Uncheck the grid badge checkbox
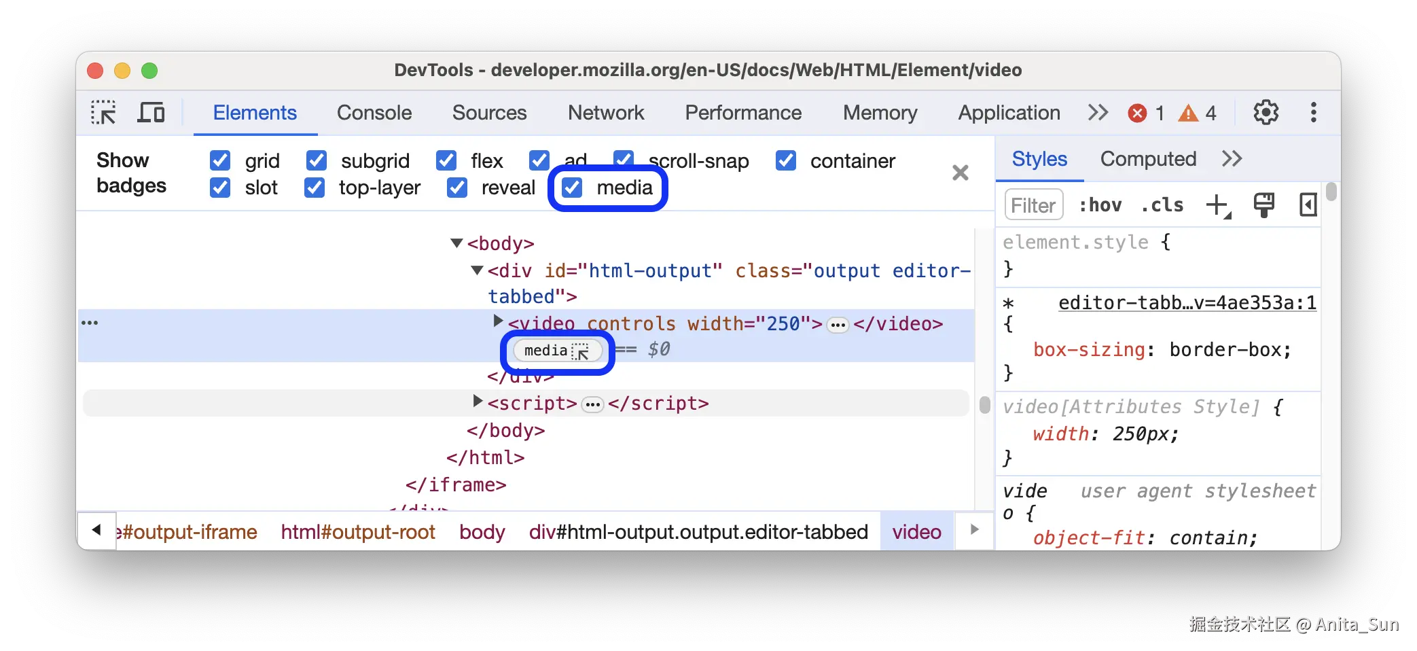 click(219, 160)
